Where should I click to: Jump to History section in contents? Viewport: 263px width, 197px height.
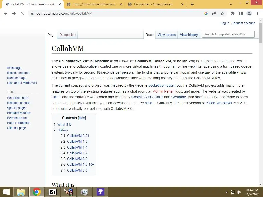pos(62,130)
